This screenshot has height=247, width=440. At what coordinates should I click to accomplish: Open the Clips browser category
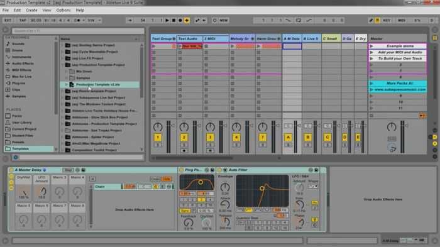16,90
